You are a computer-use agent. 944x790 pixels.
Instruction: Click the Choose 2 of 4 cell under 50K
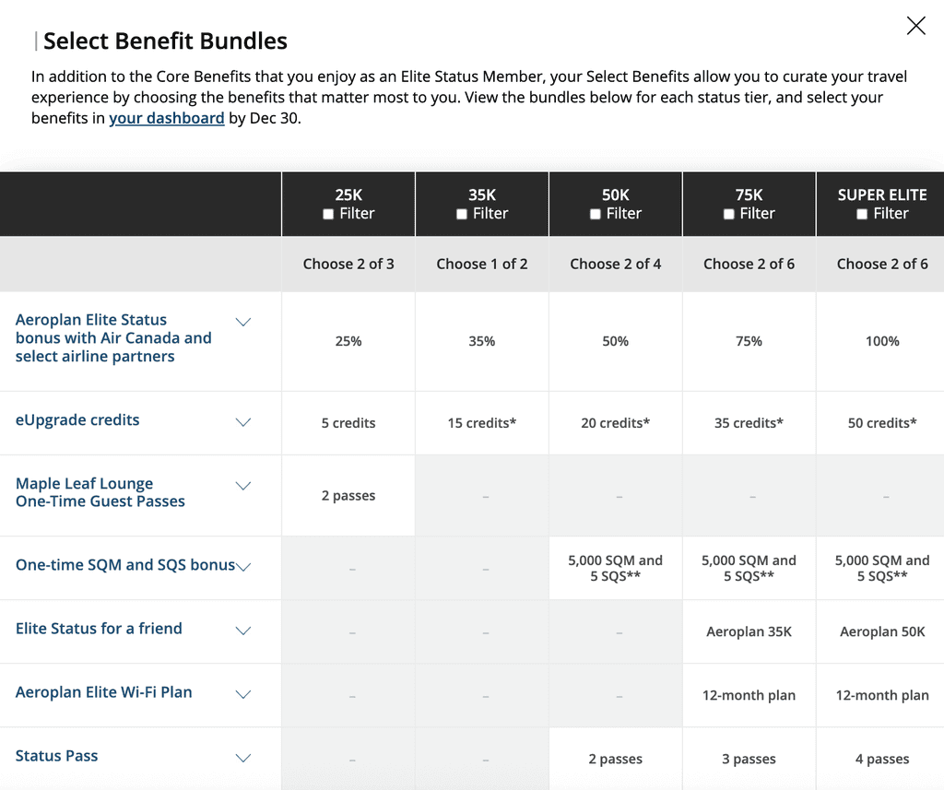(x=615, y=264)
